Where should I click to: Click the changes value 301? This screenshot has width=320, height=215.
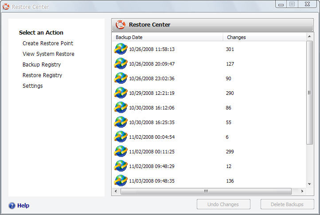230,49
